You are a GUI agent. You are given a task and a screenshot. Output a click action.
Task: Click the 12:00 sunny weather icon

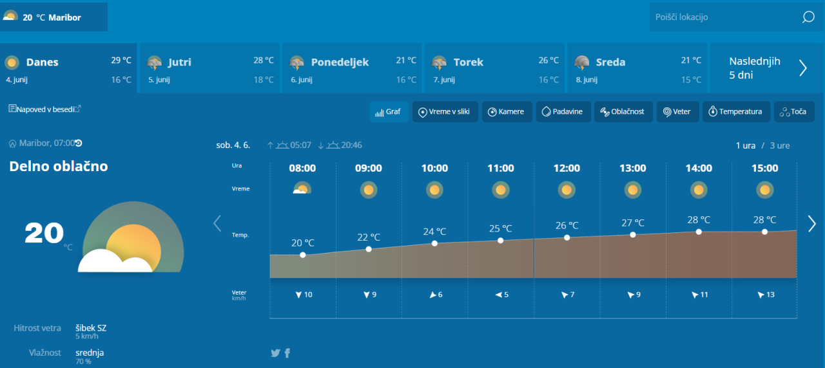(567, 190)
